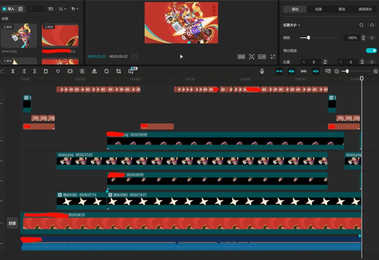Toggle main track magnet
The image size is (379, 260).
tap(279, 71)
